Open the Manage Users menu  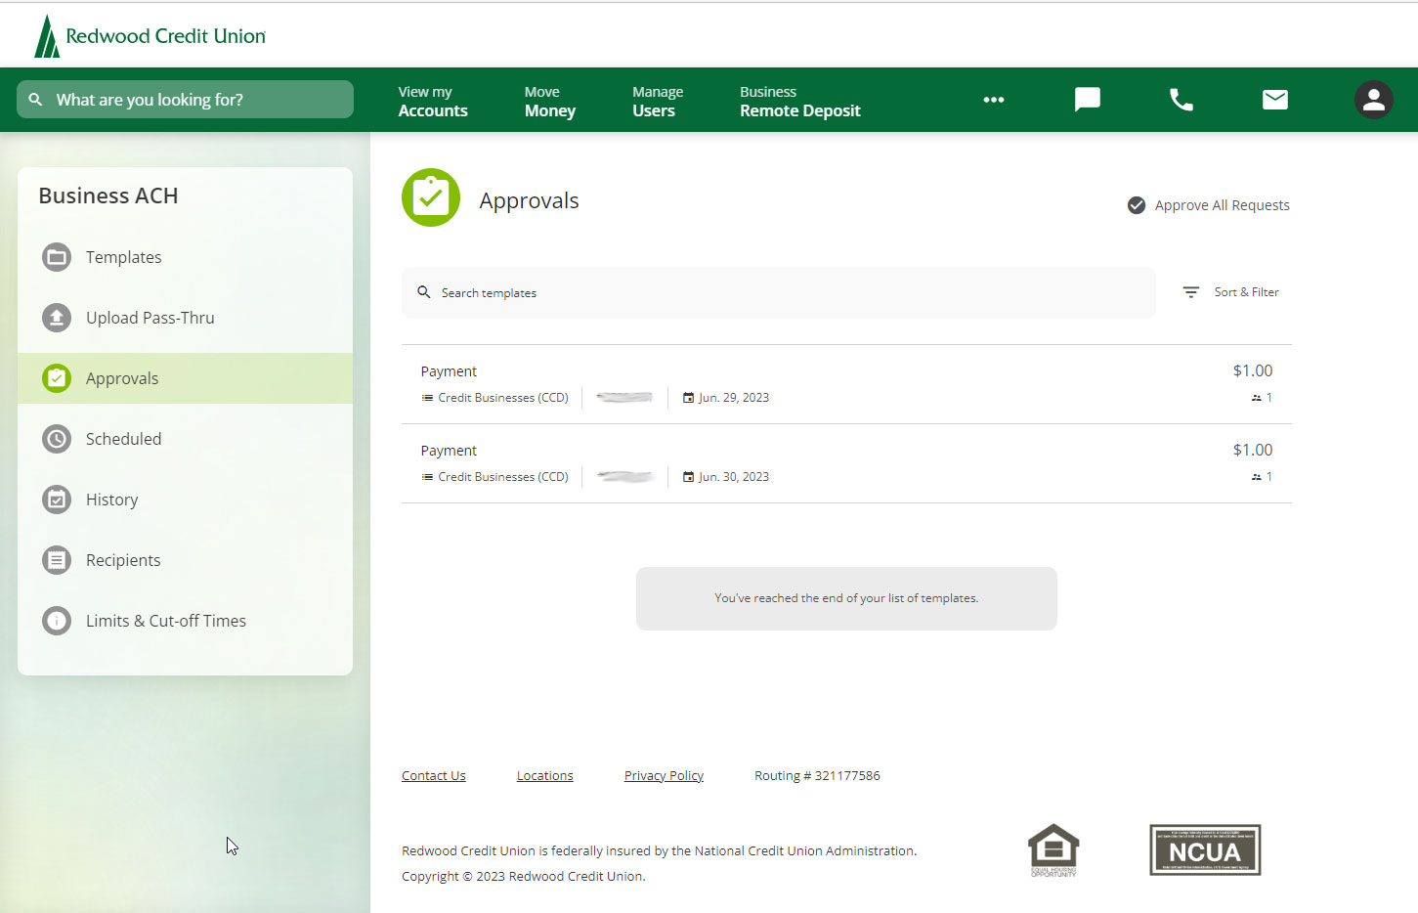[x=658, y=101]
